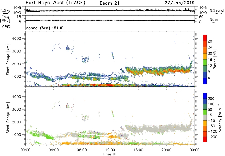Click the "-200" label on Velocity colorbar
This screenshot has height=156, width=225.
(x=212, y=137)
